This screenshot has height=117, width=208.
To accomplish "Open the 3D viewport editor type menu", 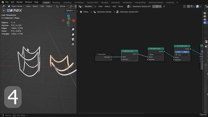I will pos(4,6).
